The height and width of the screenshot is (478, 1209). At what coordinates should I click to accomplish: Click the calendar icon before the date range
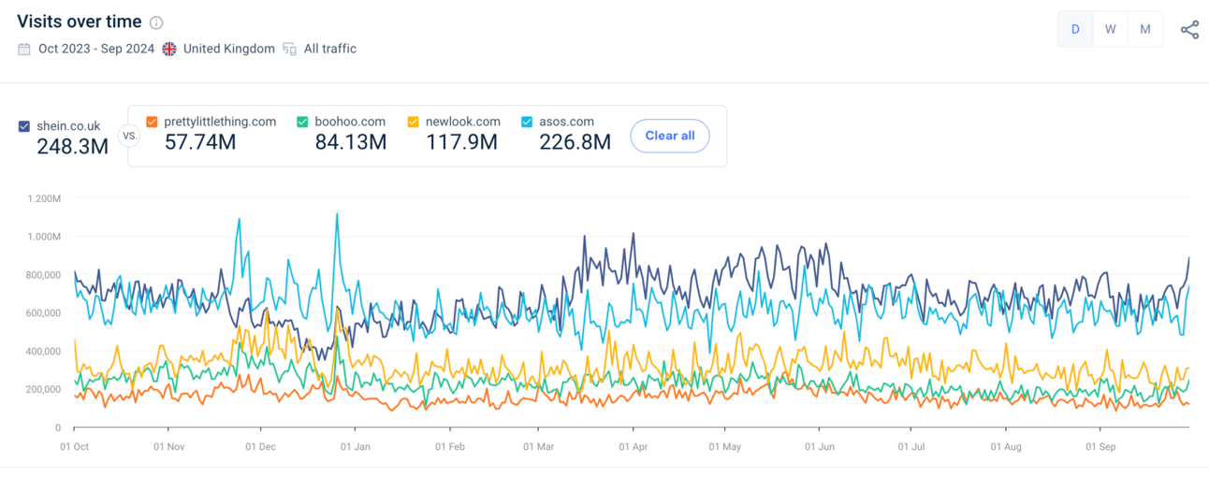[24, 49]
